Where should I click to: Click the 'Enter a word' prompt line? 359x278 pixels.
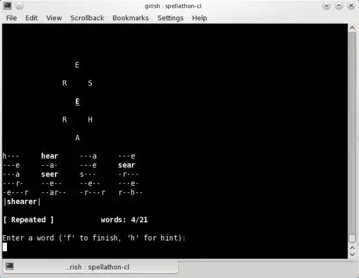point(94,238)
